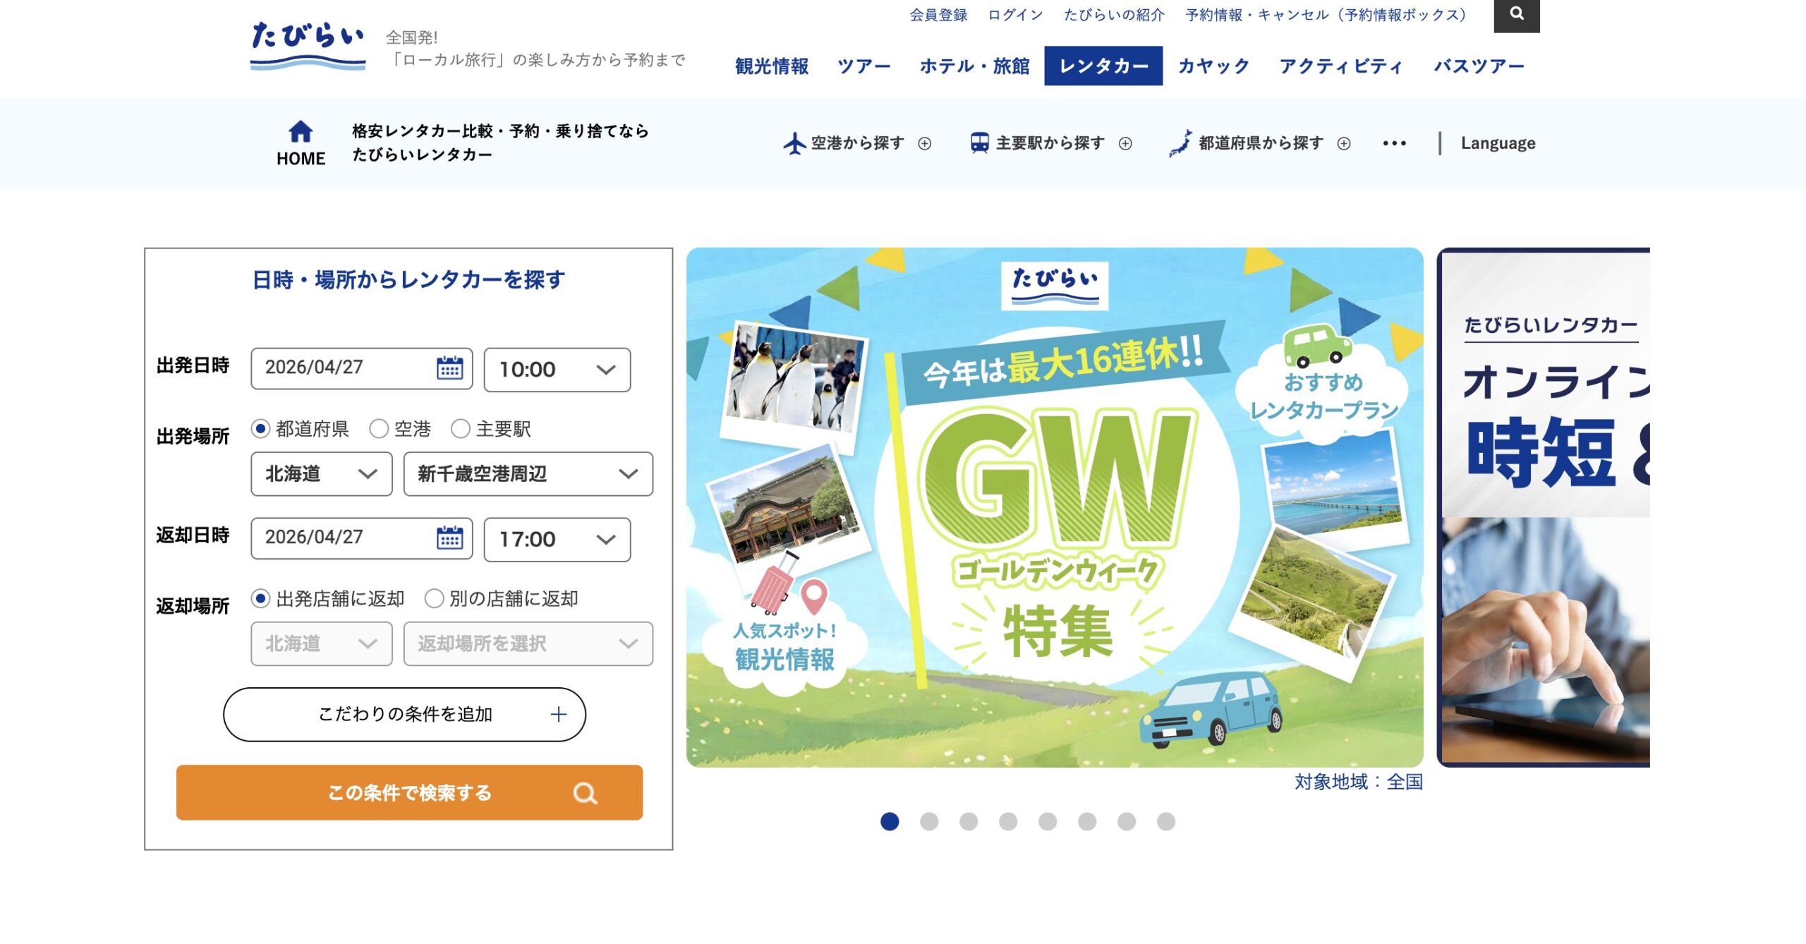Image resolution: width=1806 pixels, height=944 pixels.
Task: Open the ホテル・旅館 navigation tab
Action: (974, 66)
